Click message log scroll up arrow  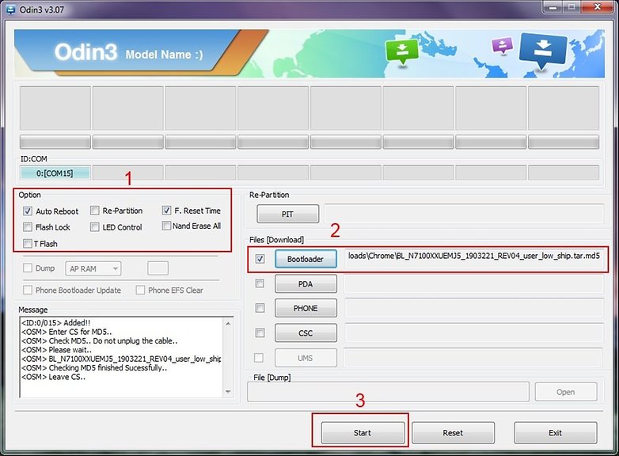click(x=228, y=324)
